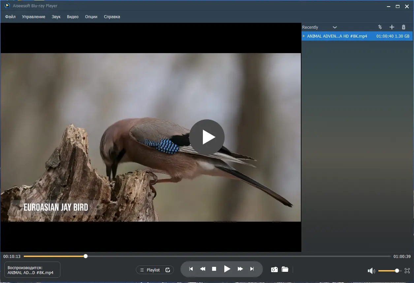Click the total duration 01:00:39
The width and height of the screenshot is (414, 283).
point(402,256)
